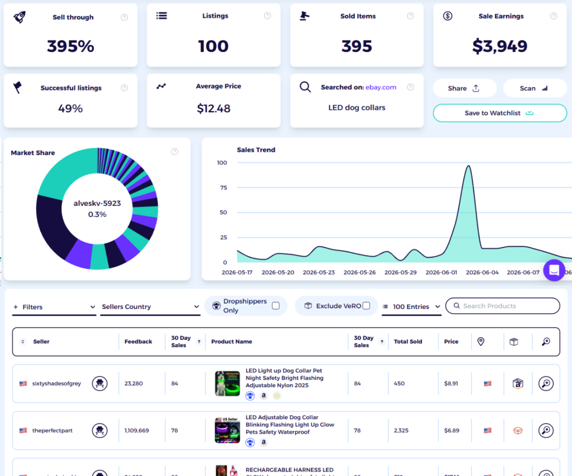
Task: Click the 2026-06-04 date label
Action: [x=482, y=272]
